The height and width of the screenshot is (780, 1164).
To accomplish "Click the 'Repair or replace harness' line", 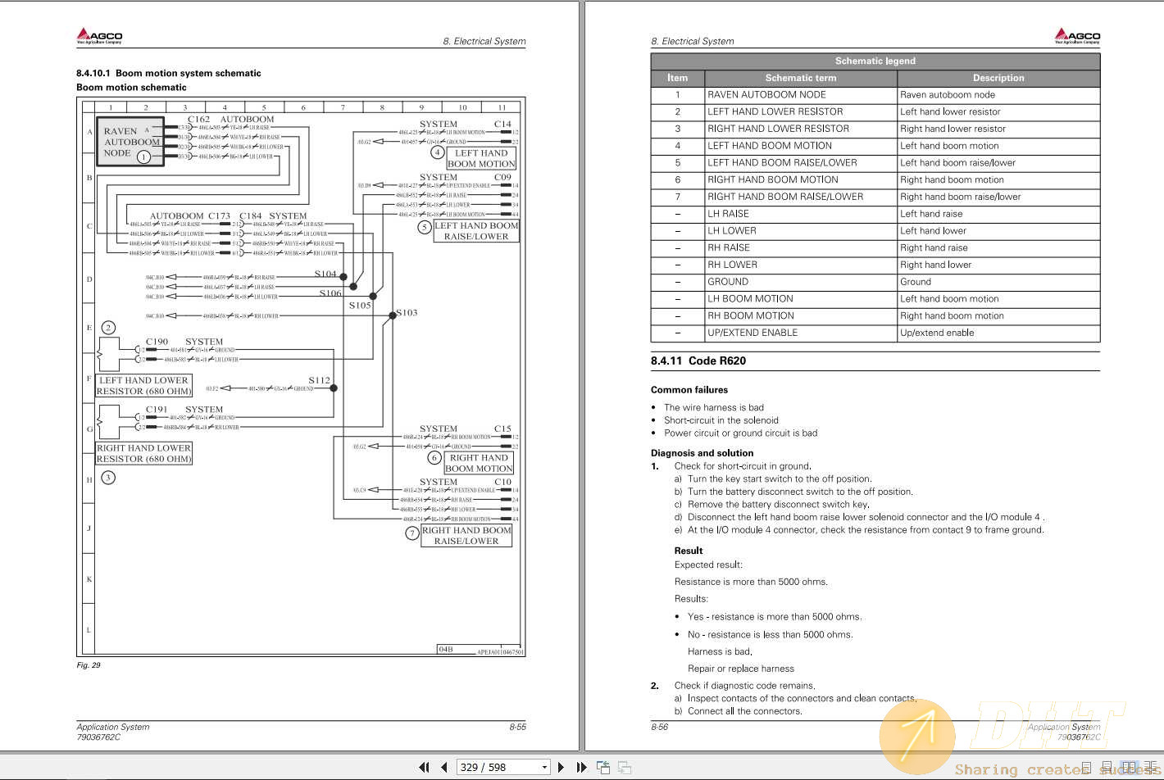I will [741, 669].
